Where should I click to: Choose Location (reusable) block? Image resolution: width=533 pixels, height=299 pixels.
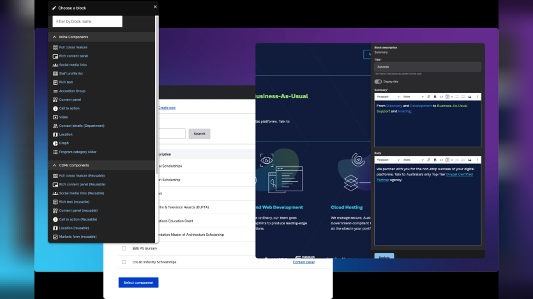pyautogui.click(x=74, y=228)
